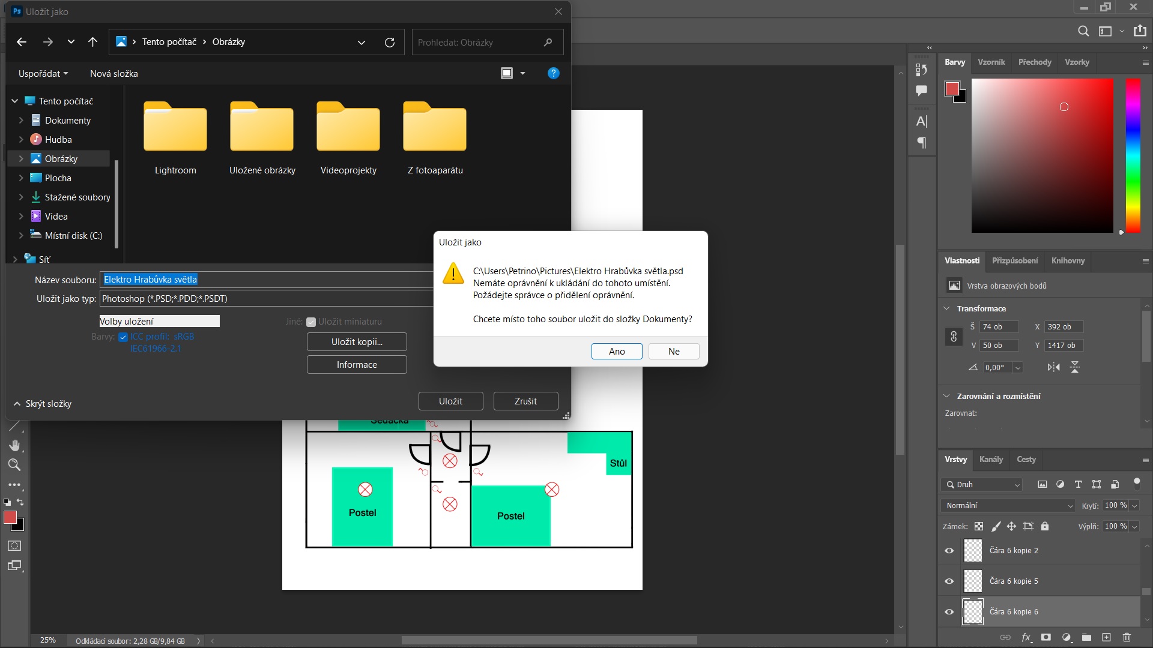Uncheck the ICC profil sRGB checkbox
Viewport: 1153px width, 648px height.
(123, 337)
